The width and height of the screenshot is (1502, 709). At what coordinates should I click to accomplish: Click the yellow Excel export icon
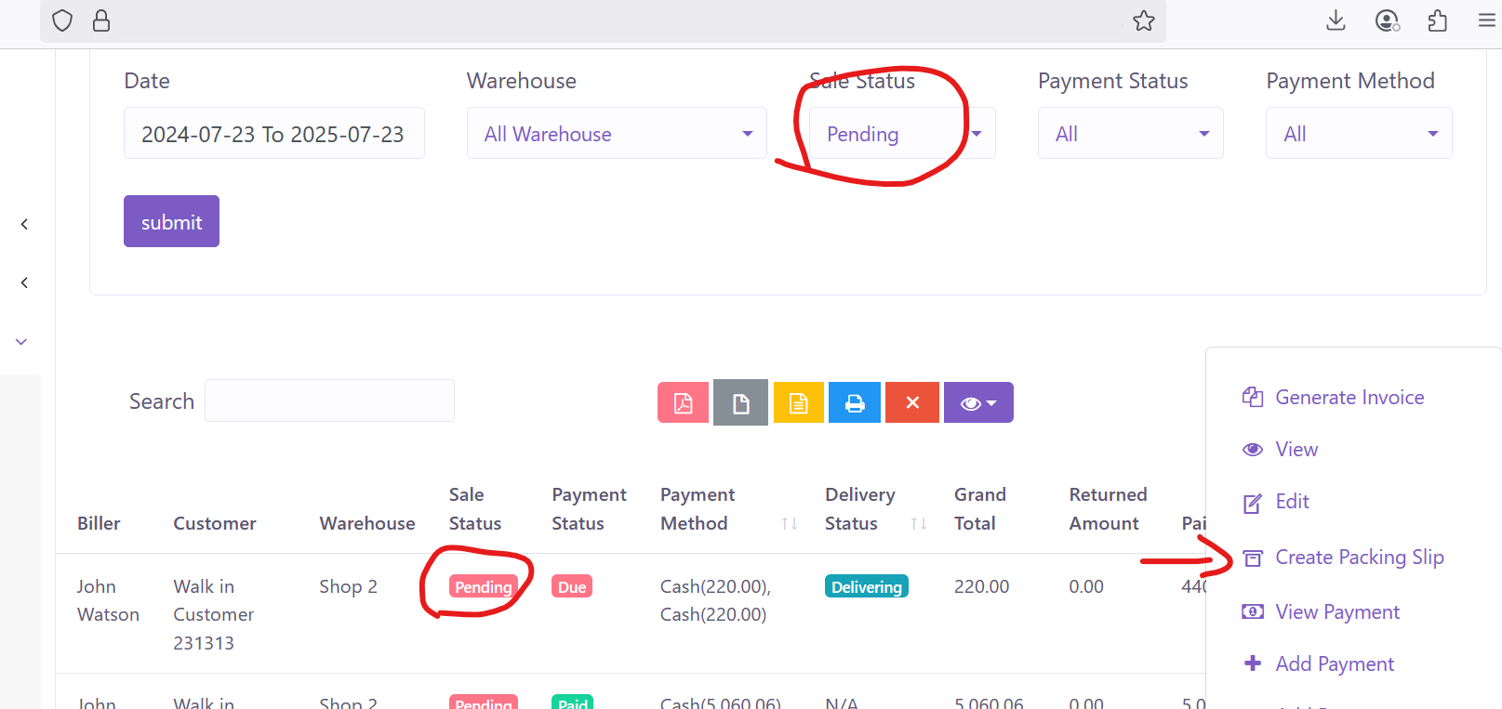pos(798,402)
